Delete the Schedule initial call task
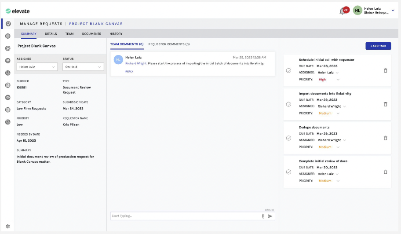Image resolution: width=401 pixels, height=234 pixels. 386,70
